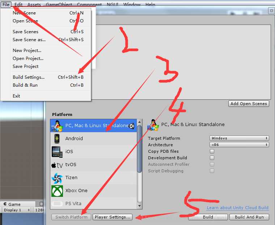Toggle the Autoconnect Profiler checkbox
The width and height of the screenshot is (275, 225).
(212, 164)
